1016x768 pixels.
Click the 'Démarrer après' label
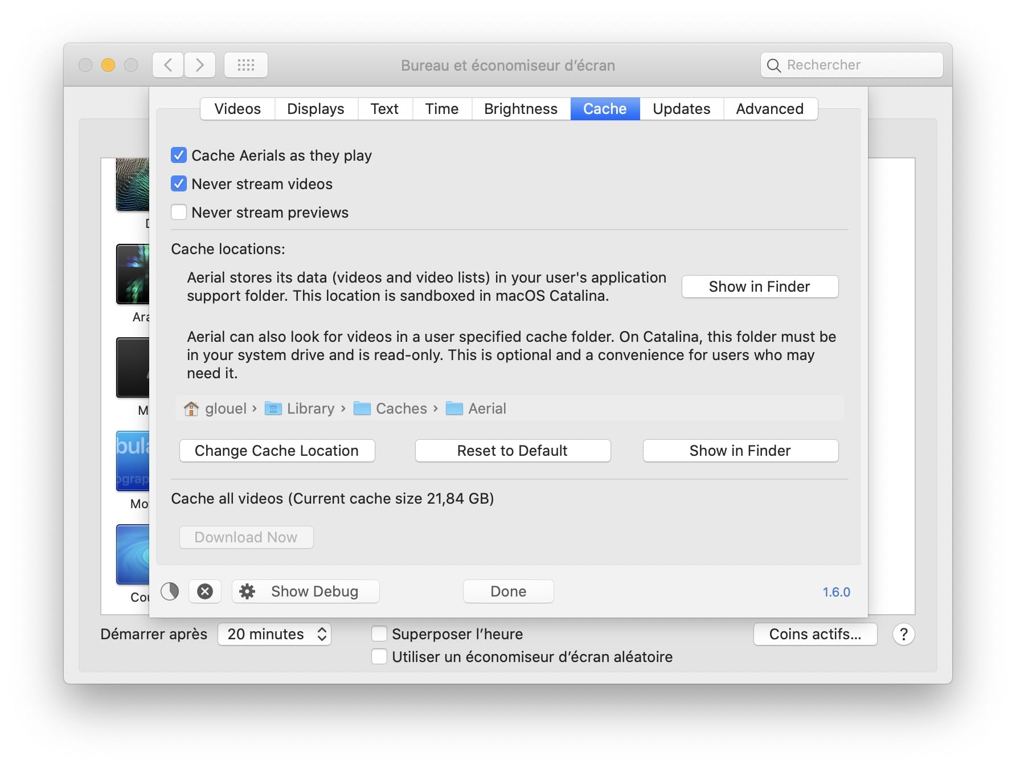coord(154,634)
